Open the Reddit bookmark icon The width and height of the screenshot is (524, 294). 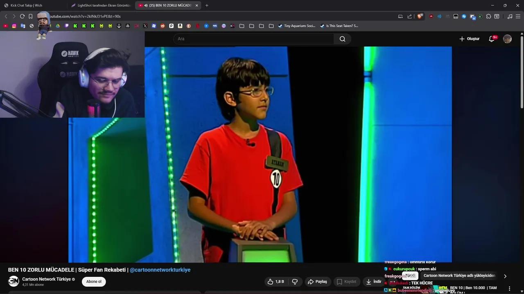click(163, 26)
